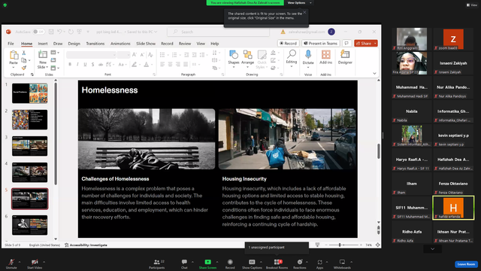Image resolution: width=481 pixels, height=271 pixels.
Task: Open the Zoom Chat panel
Action: 184,263
